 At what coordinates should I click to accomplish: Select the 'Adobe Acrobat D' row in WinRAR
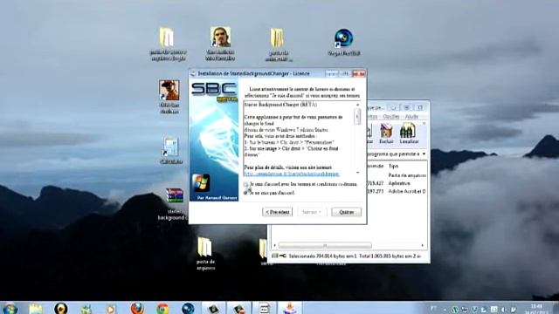point(397,192)
